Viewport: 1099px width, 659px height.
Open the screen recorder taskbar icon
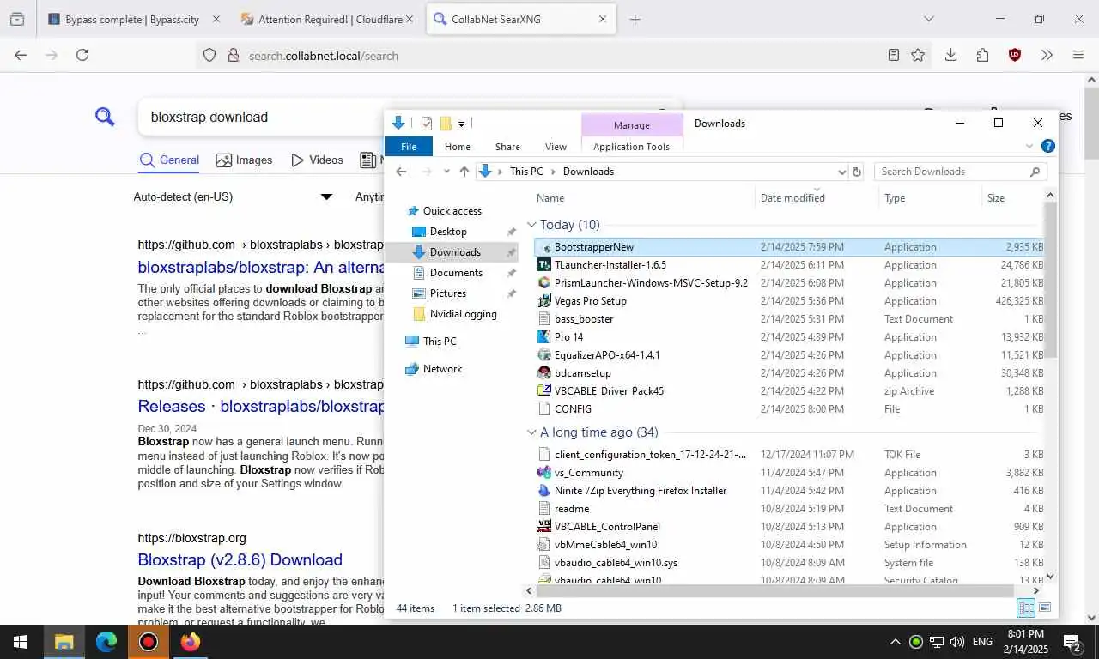click(x=149, y=642)
